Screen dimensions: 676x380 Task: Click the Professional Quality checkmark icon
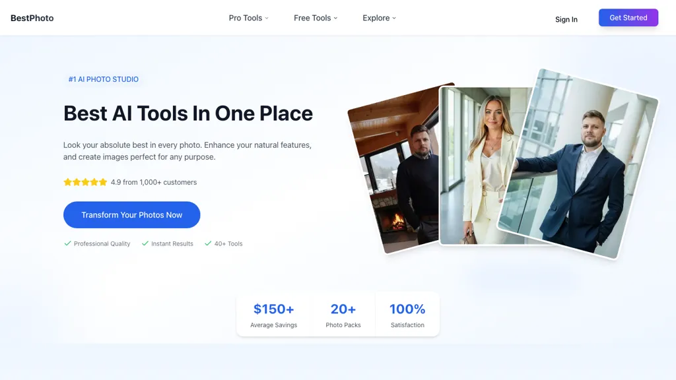click(67, 243)
